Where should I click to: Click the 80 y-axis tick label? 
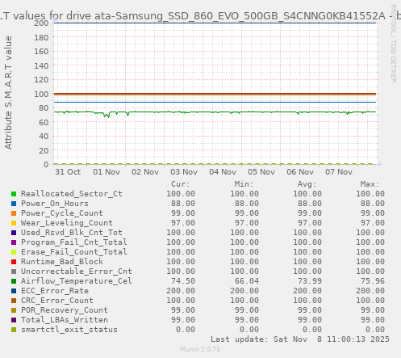pyautogui.click(x=44, y=108)
